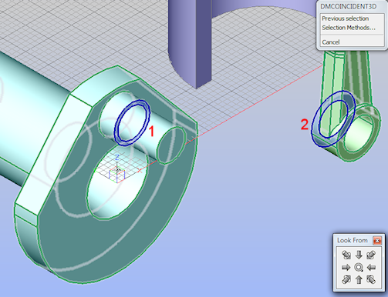Click the Look From panel title bar
This screenshot has height=297, width=388.
(x=353, y=240)
